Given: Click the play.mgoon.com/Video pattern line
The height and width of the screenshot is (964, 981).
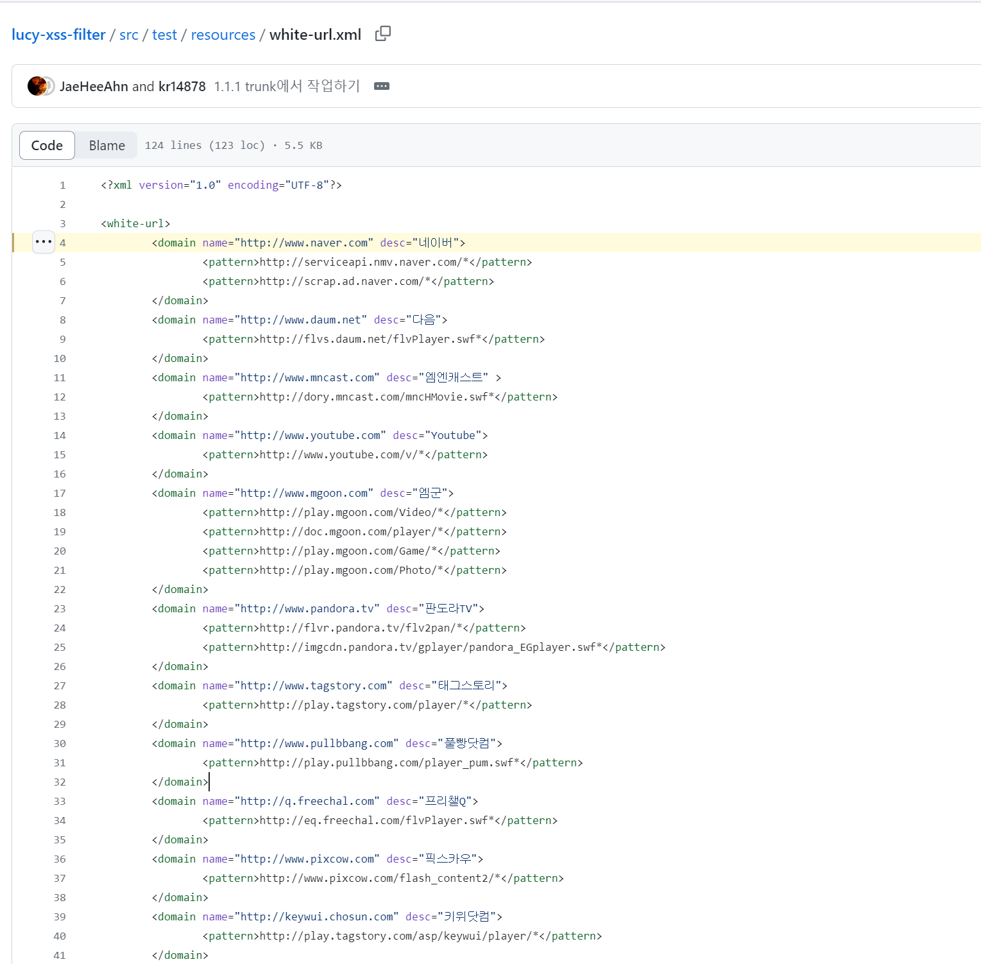Looking at the screenshot, I should (355, 512).
